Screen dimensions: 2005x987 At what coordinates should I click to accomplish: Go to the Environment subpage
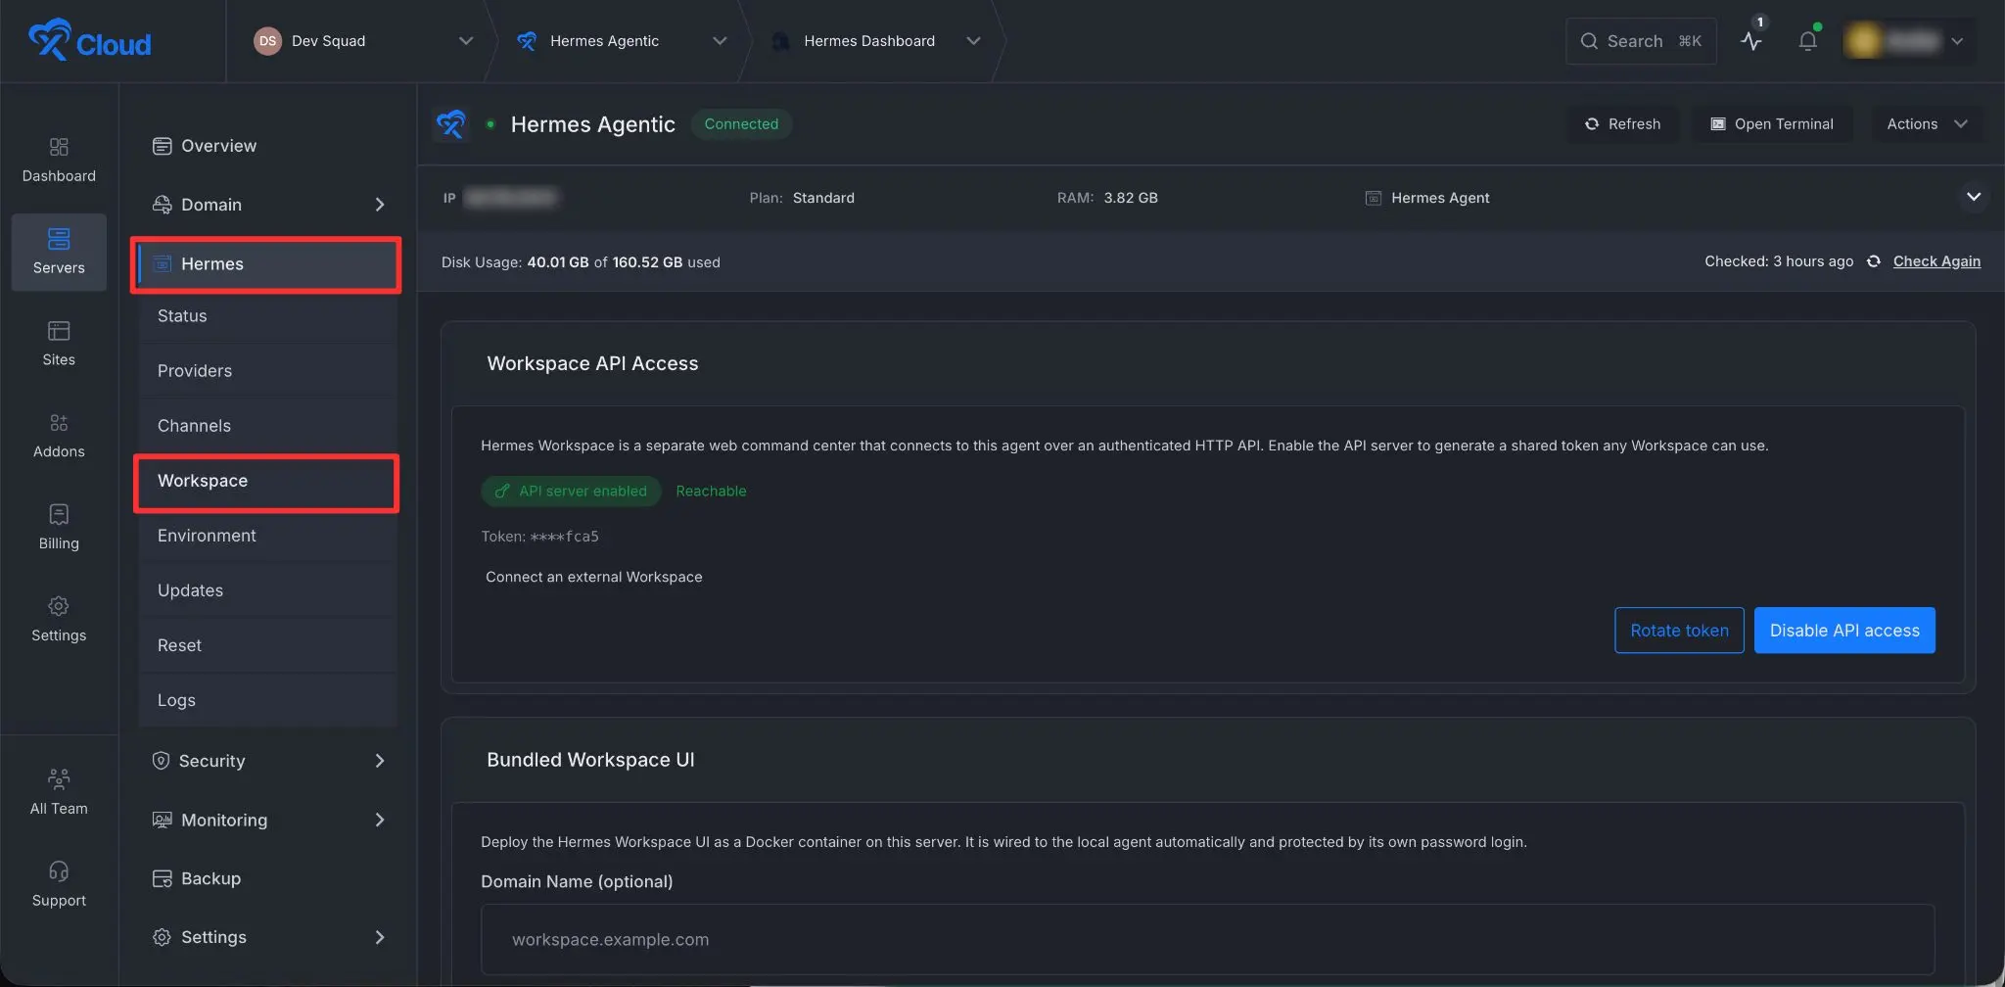coord(266,536)
